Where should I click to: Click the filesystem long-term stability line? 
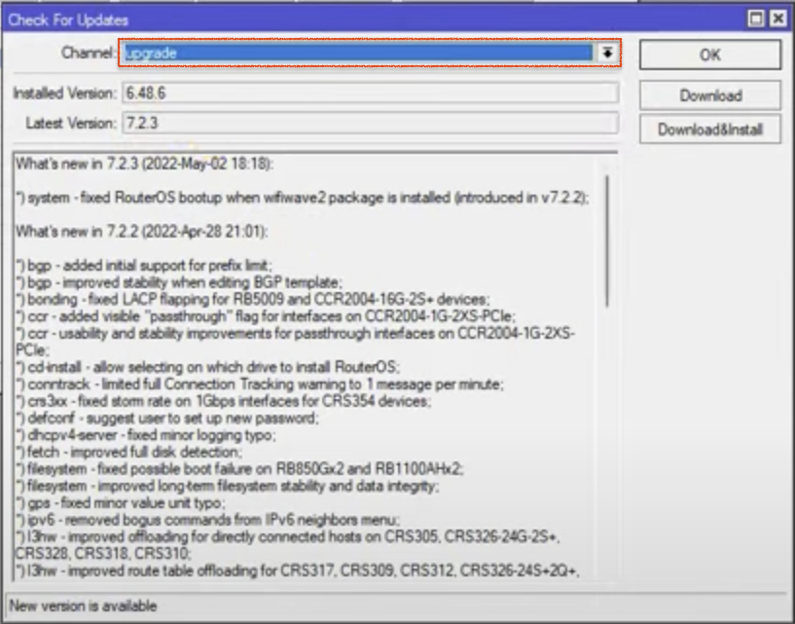point(228,486)
